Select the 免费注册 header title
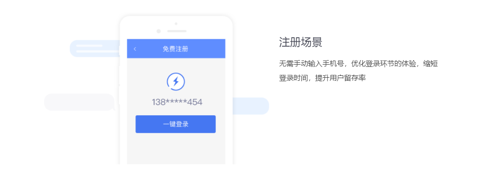 pyautogui.click(x=175, y=49)
